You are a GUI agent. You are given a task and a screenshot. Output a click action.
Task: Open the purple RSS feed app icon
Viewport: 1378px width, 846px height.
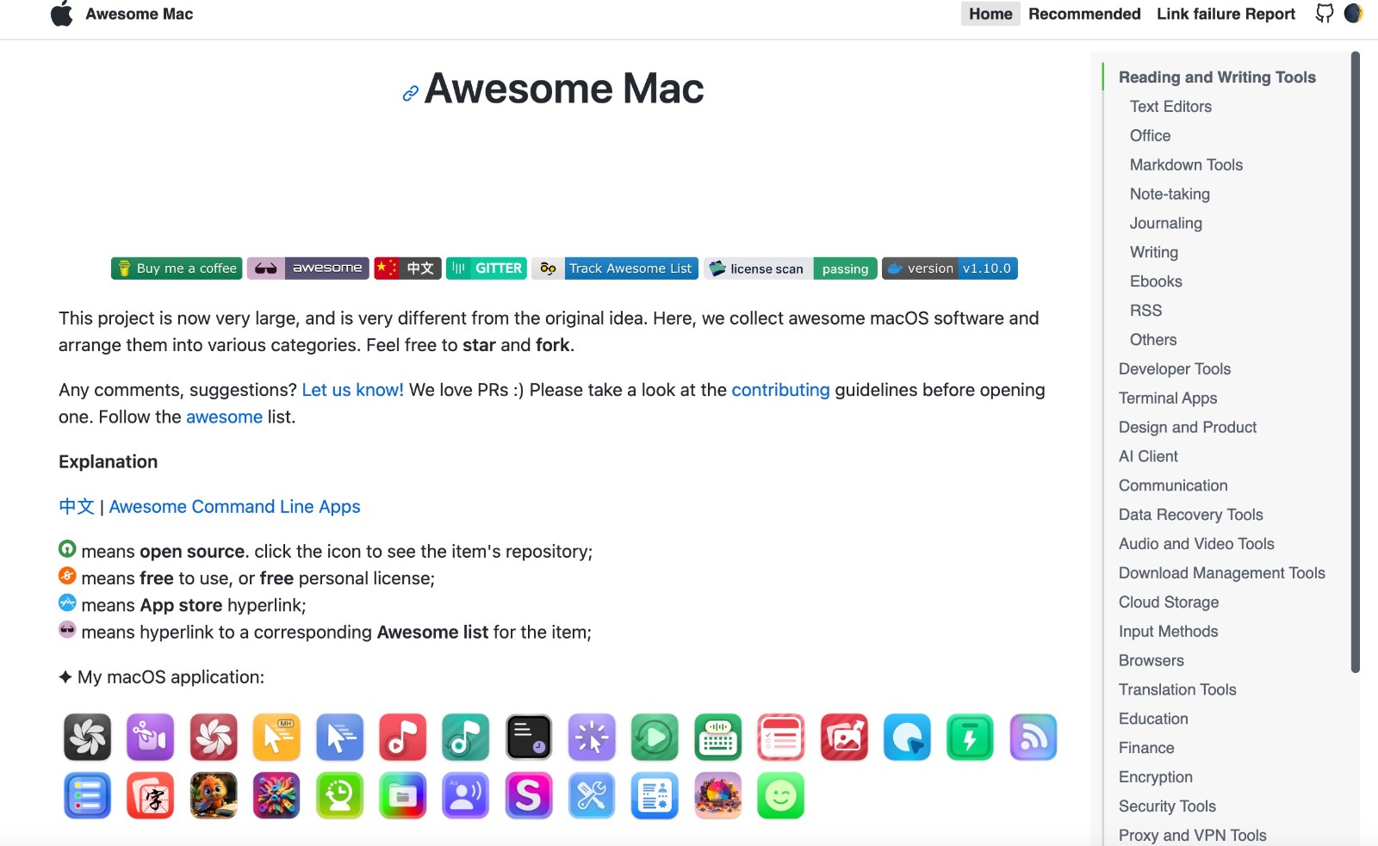click(1033, 737)
